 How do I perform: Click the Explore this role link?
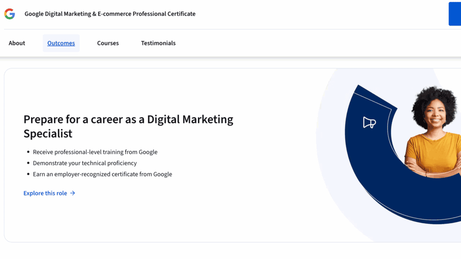[x=50, y=193]
